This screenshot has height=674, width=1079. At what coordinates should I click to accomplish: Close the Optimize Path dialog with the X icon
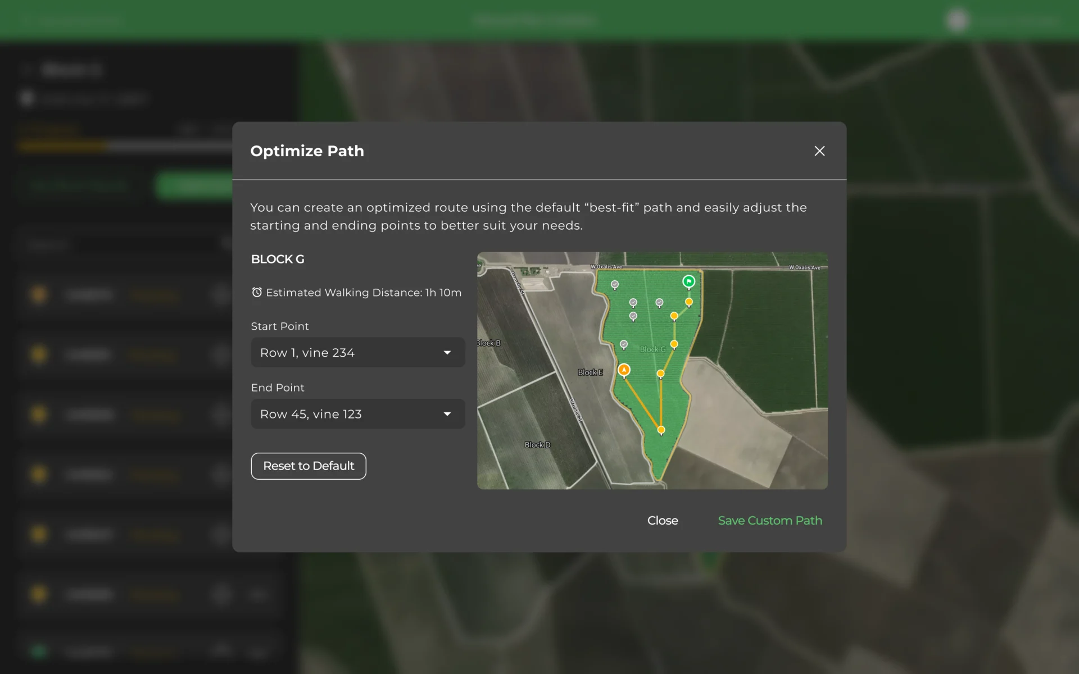click(819, 151)
